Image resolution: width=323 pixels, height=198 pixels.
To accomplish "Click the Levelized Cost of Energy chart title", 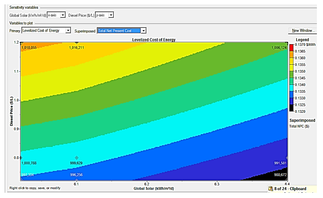I will [x=153, y=40].
